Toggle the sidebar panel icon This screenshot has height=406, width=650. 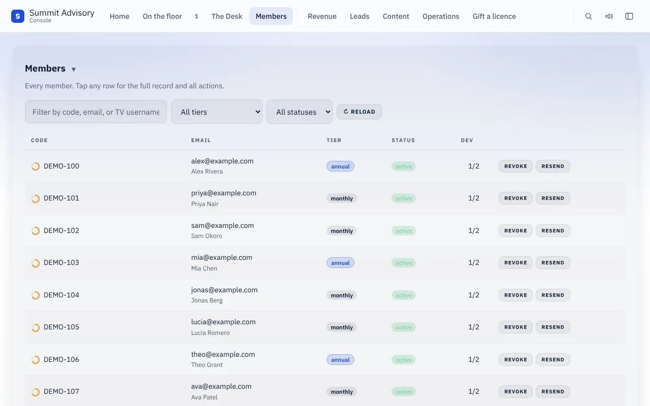tap(629, 16)
